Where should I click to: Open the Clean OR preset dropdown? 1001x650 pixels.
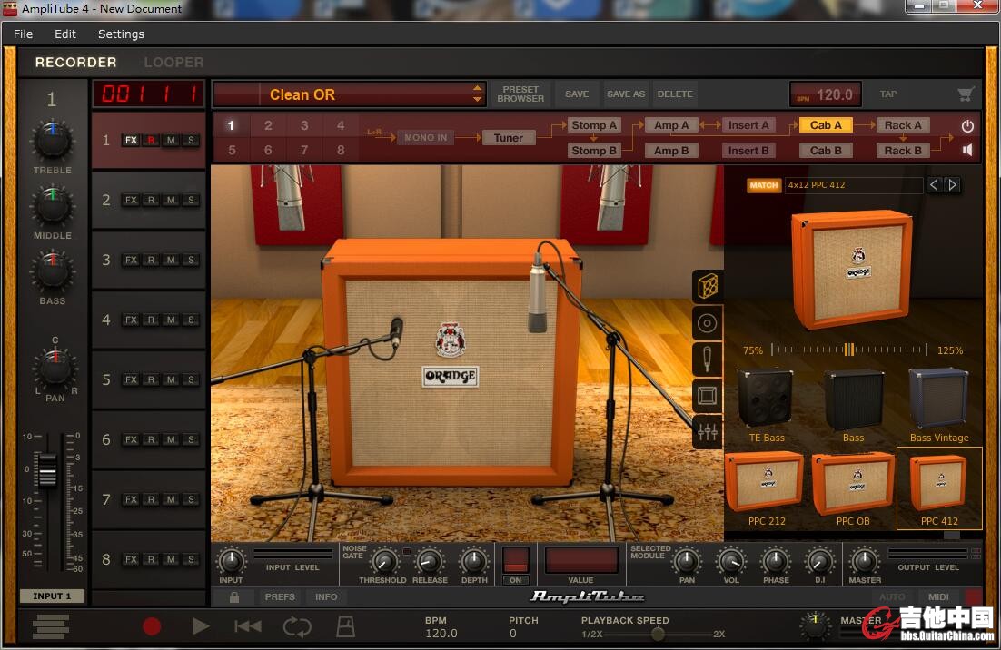350,94
